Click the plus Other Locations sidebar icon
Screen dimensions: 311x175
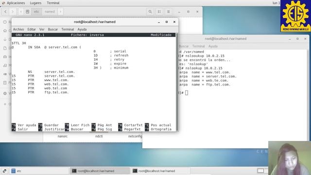pyautogui.click(x=5, y=104)
